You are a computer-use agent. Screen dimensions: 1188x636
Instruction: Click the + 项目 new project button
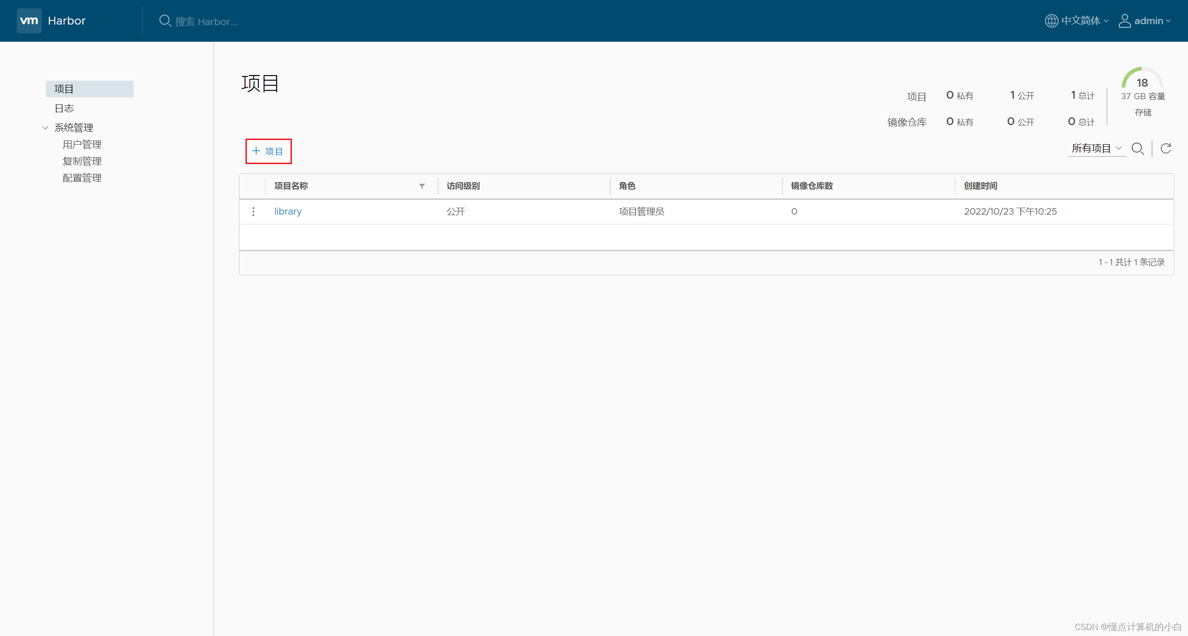point(268,151)
